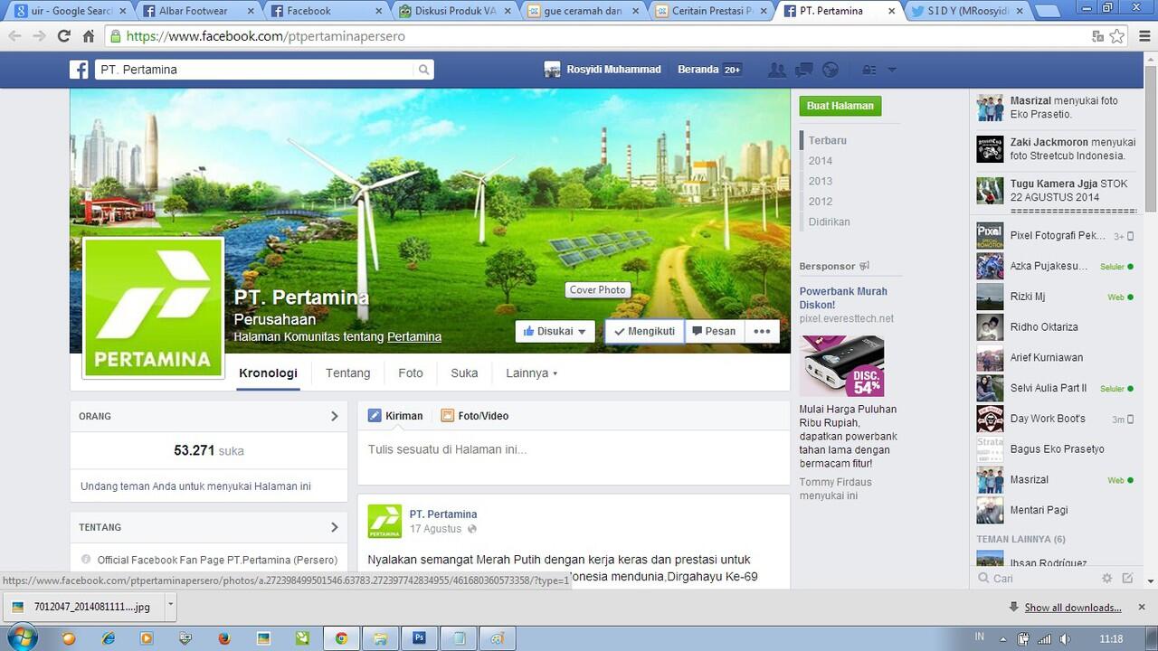Open Rosyidi Muhammad profile link
Viewport: 1158px width, 651px height.
click(x=603, y=70)
